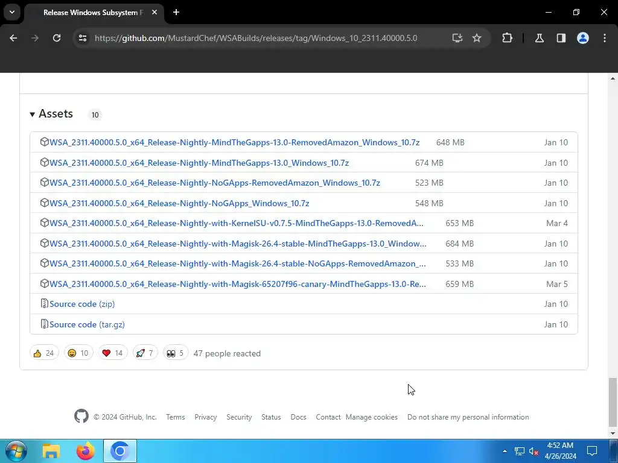Download NoGApps-RemovedAmazon_Windows_10.7z asset
The width and height of the screenshot is (618, 463).
click(215, 183)
